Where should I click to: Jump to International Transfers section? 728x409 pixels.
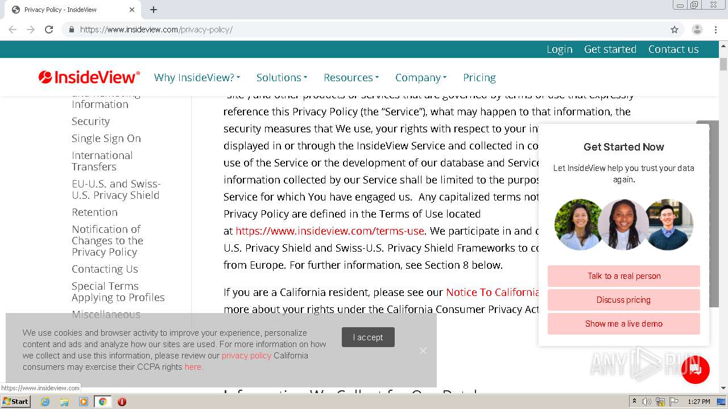point(102,161)
